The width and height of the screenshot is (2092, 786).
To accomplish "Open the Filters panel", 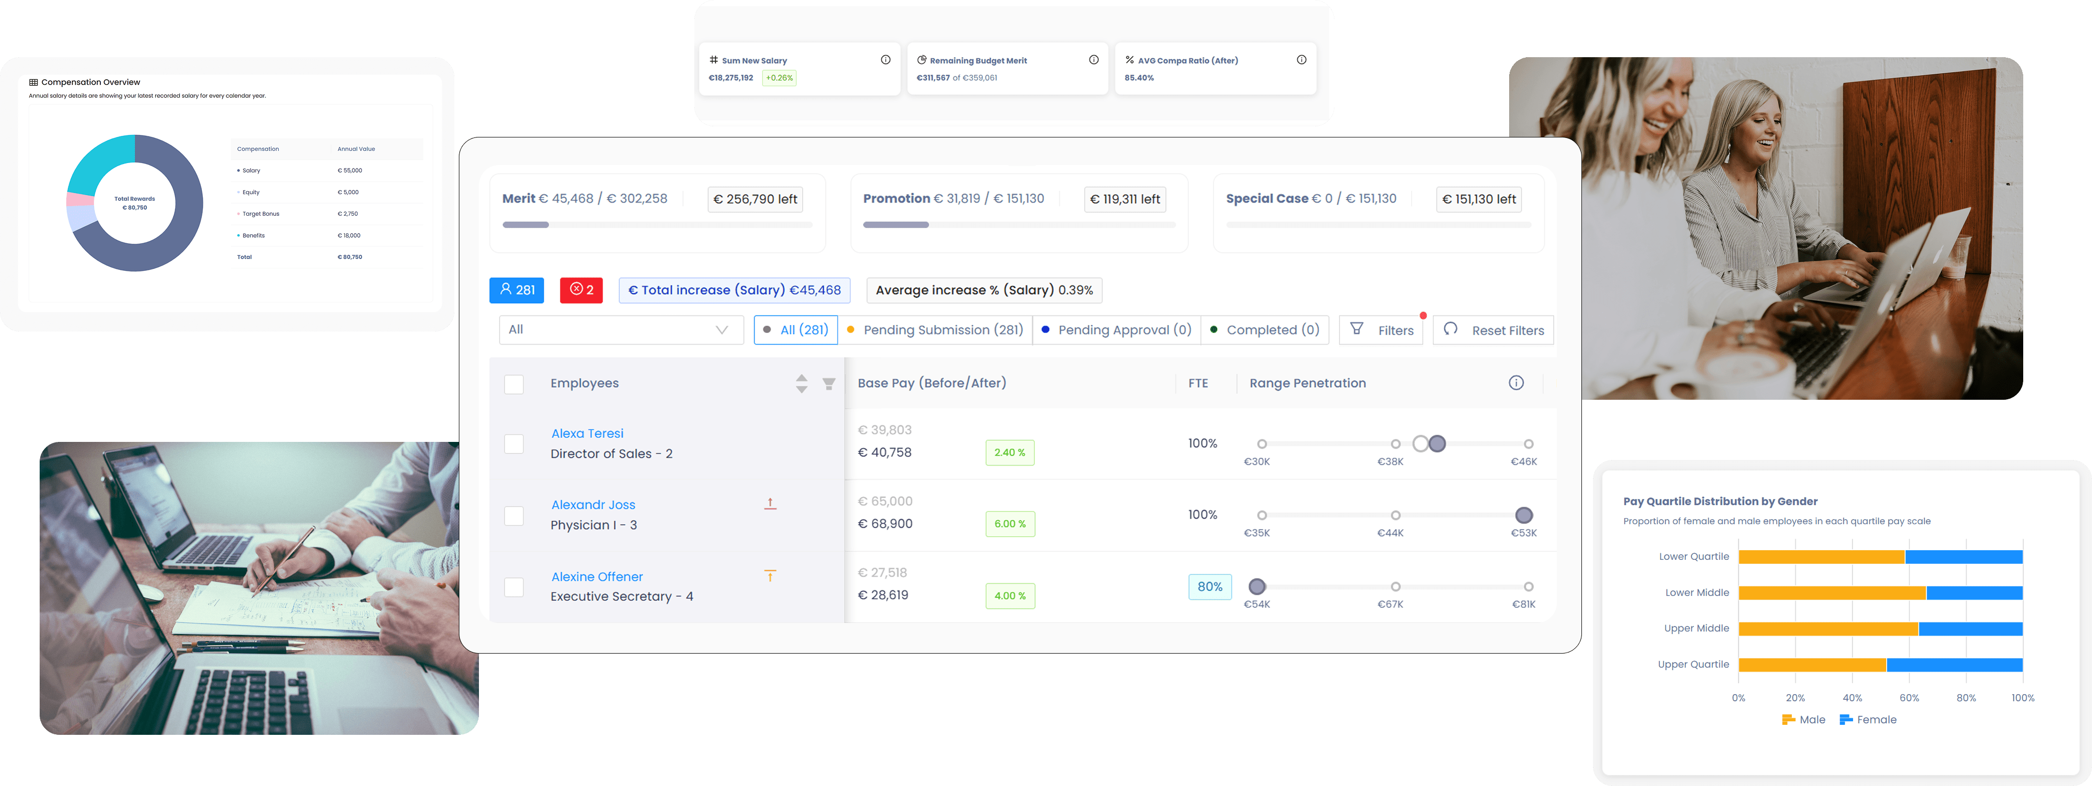I will 1382,330.
